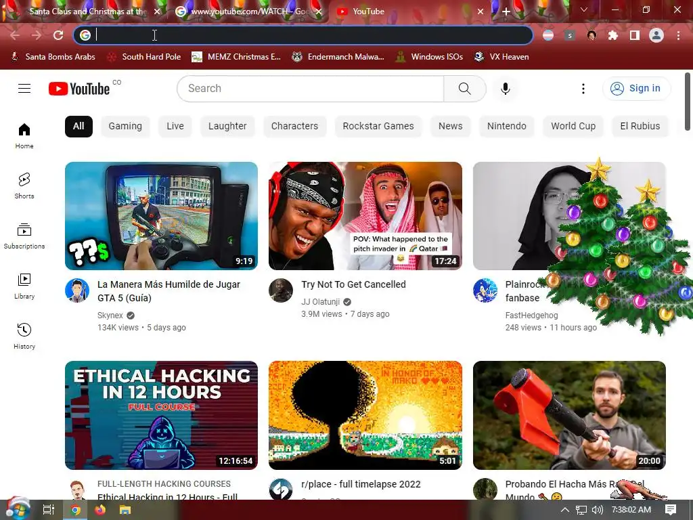
Task: Select the Rockstar Games filter chip
Action: tap(378, 126)
